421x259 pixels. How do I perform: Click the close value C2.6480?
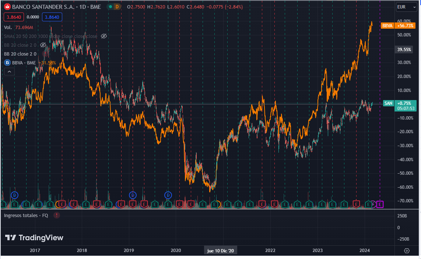point(195,7)
